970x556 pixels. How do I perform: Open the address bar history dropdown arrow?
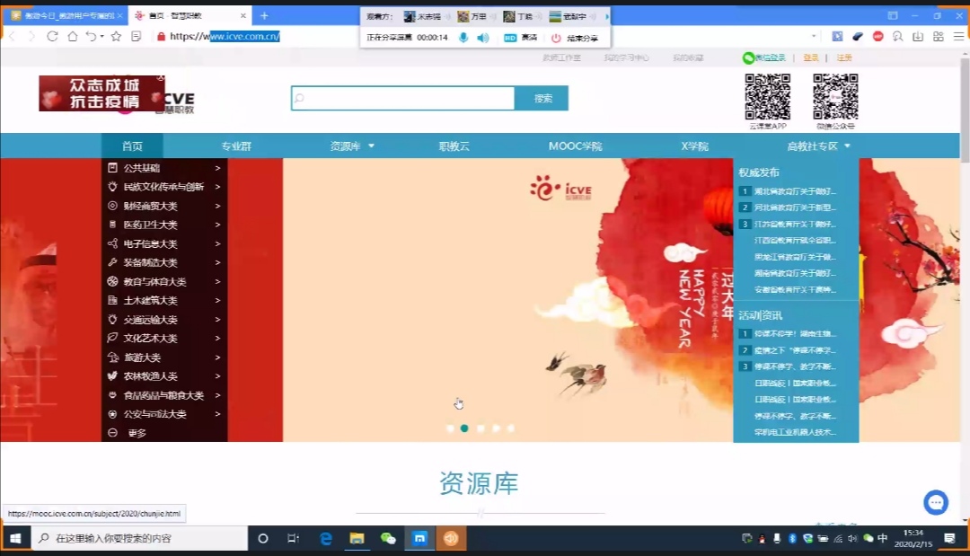[814, 37]
